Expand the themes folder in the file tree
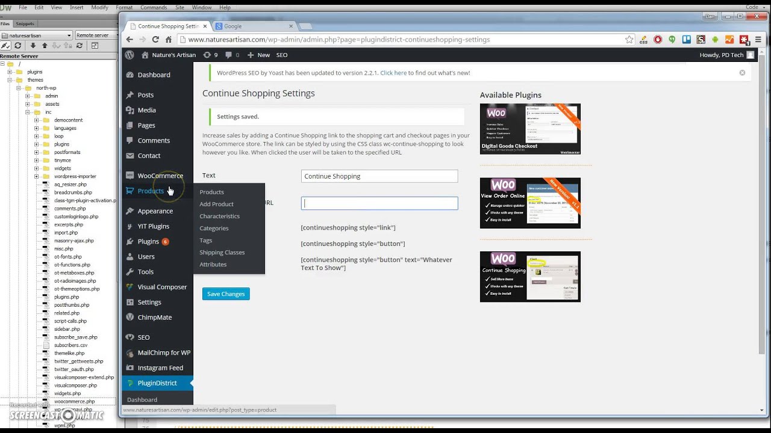 [10, 79]
